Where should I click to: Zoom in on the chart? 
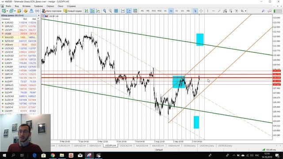pyautogui.click(x=104, y=11)
